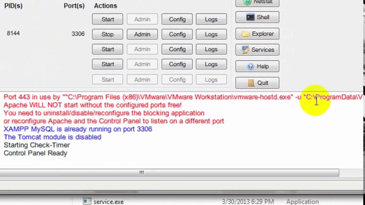
Task: Open Help via its label
Action: [263, 66]
